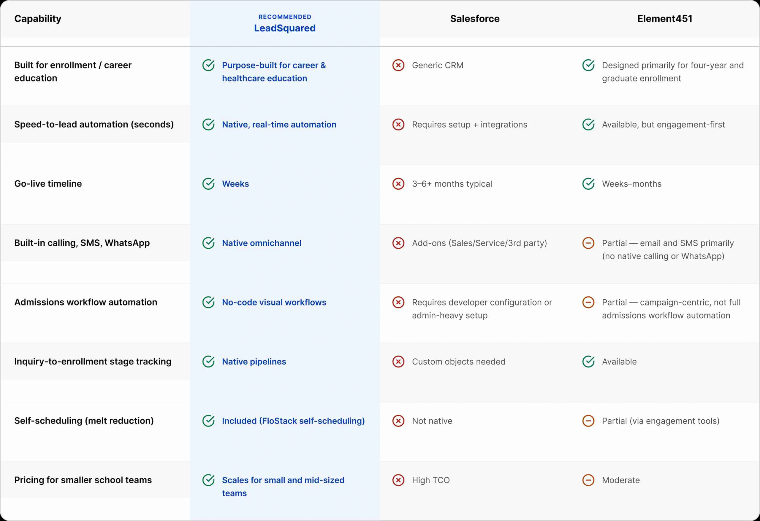Click the 'RECOMMENDED' label above LeadSquared
The height and width of the screenshot is (521, 760).
pos(285,17)
